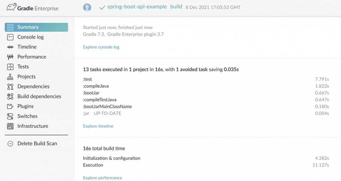Click the Console log terminal icon

coord(10,37)
